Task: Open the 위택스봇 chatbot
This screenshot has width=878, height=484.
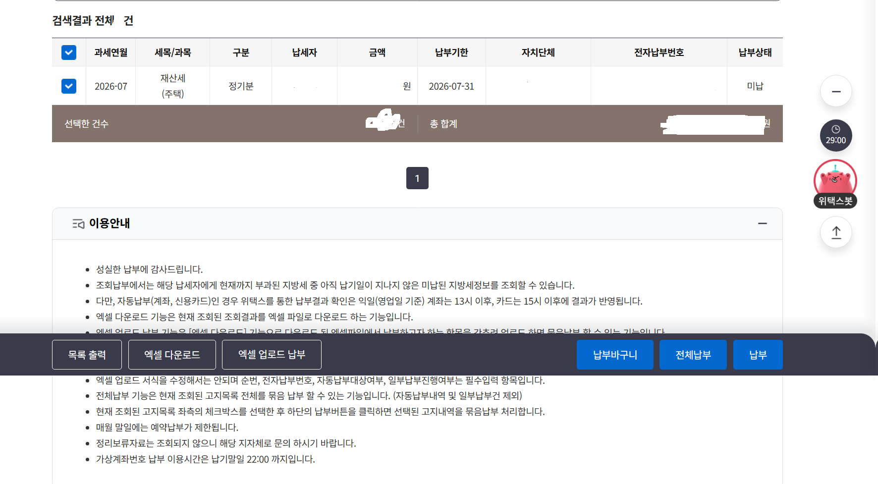Action: click(x=835, y=184)
